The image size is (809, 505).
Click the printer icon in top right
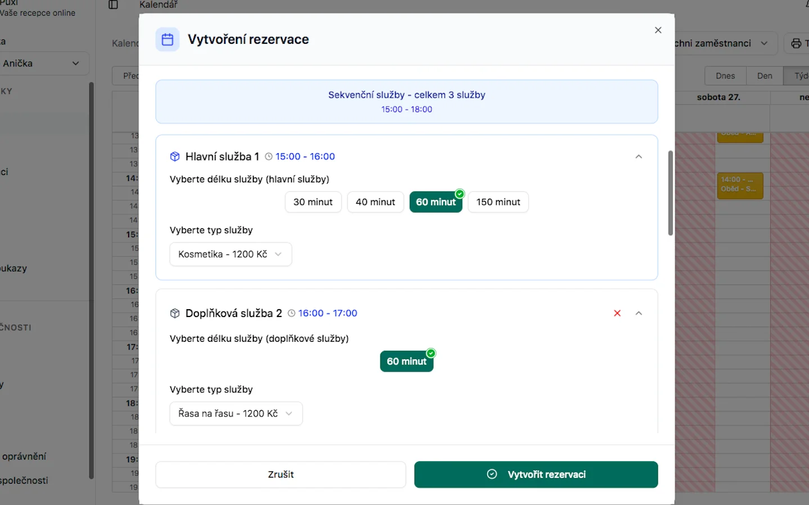(796, 43)
